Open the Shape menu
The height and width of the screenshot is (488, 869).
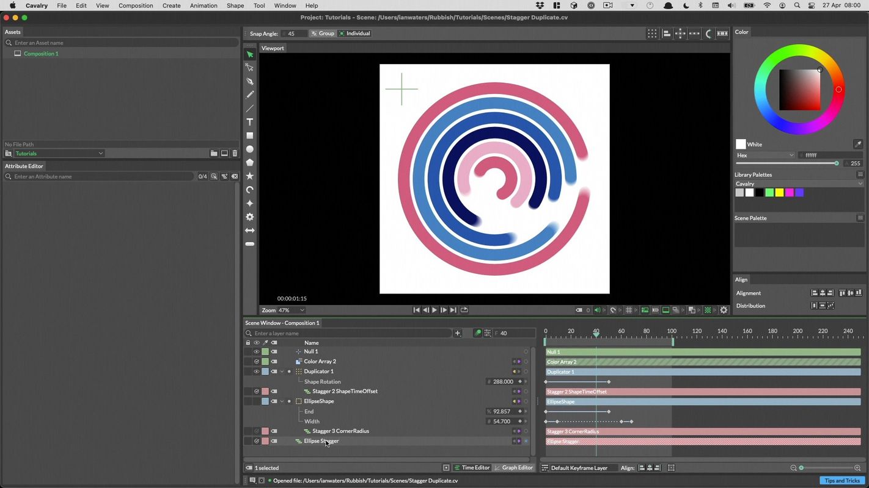coord(235,5)
